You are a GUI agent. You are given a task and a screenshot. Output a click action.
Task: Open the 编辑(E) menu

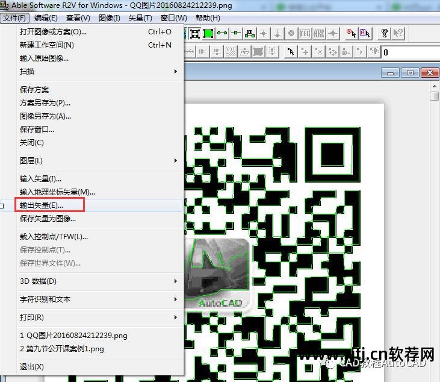click(46, 18)
